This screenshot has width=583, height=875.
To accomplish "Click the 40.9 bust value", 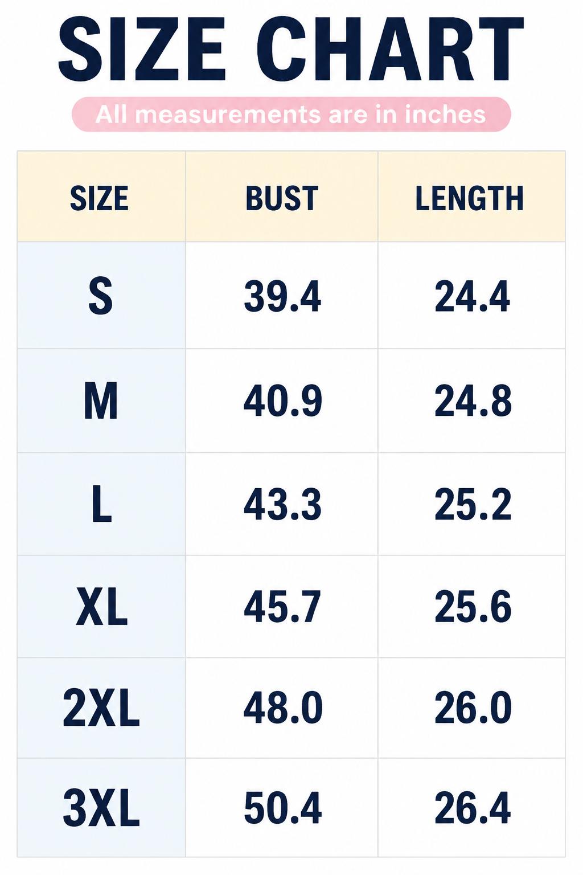I will (283, 401).
